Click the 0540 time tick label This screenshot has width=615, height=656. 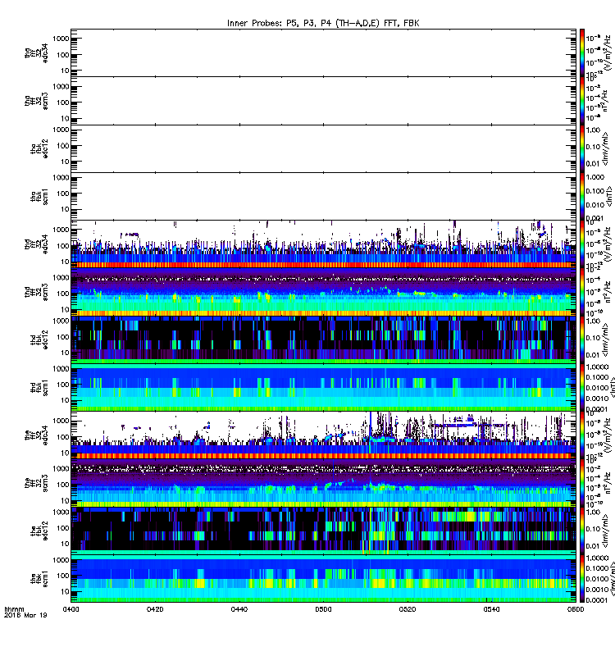point(491,609)
